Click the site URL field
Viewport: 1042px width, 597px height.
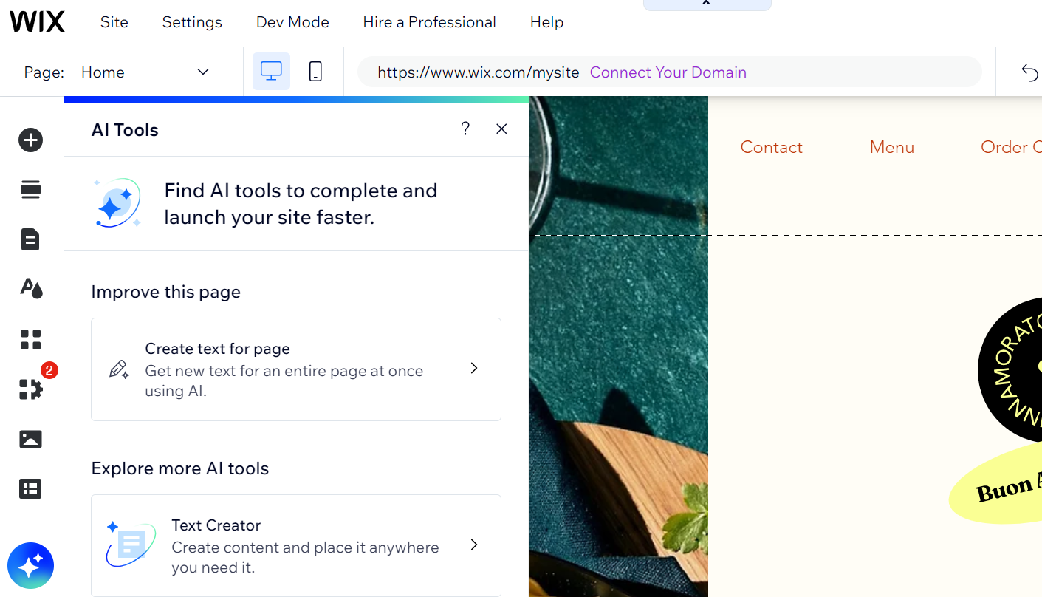478,72
